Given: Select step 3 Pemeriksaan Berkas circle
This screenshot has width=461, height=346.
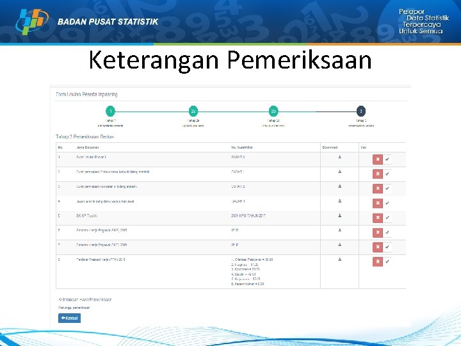Looking at the screenshot, I should pyautogui.click(x=361, y=111).
